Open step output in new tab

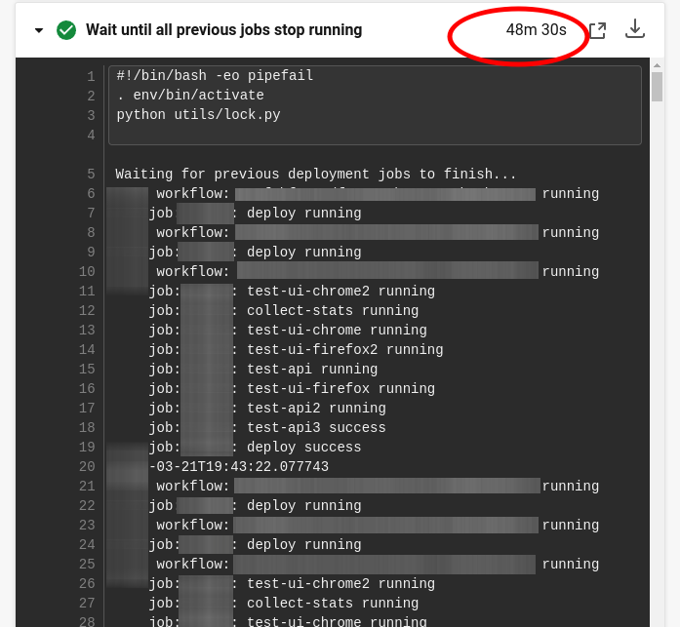[x=597, y=30]
